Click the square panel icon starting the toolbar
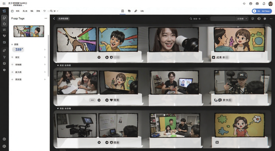Screen dimensions: 275x151 click(12, 11)
